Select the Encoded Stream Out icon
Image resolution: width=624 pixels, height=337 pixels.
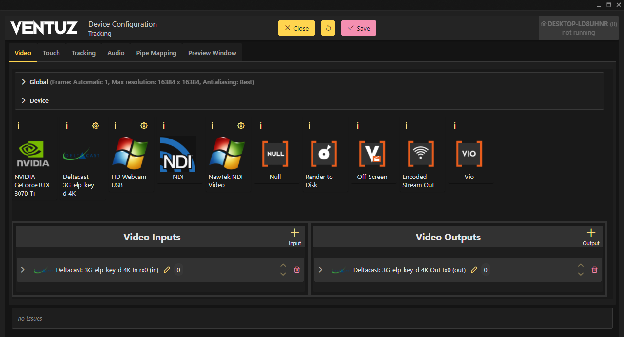420,154
